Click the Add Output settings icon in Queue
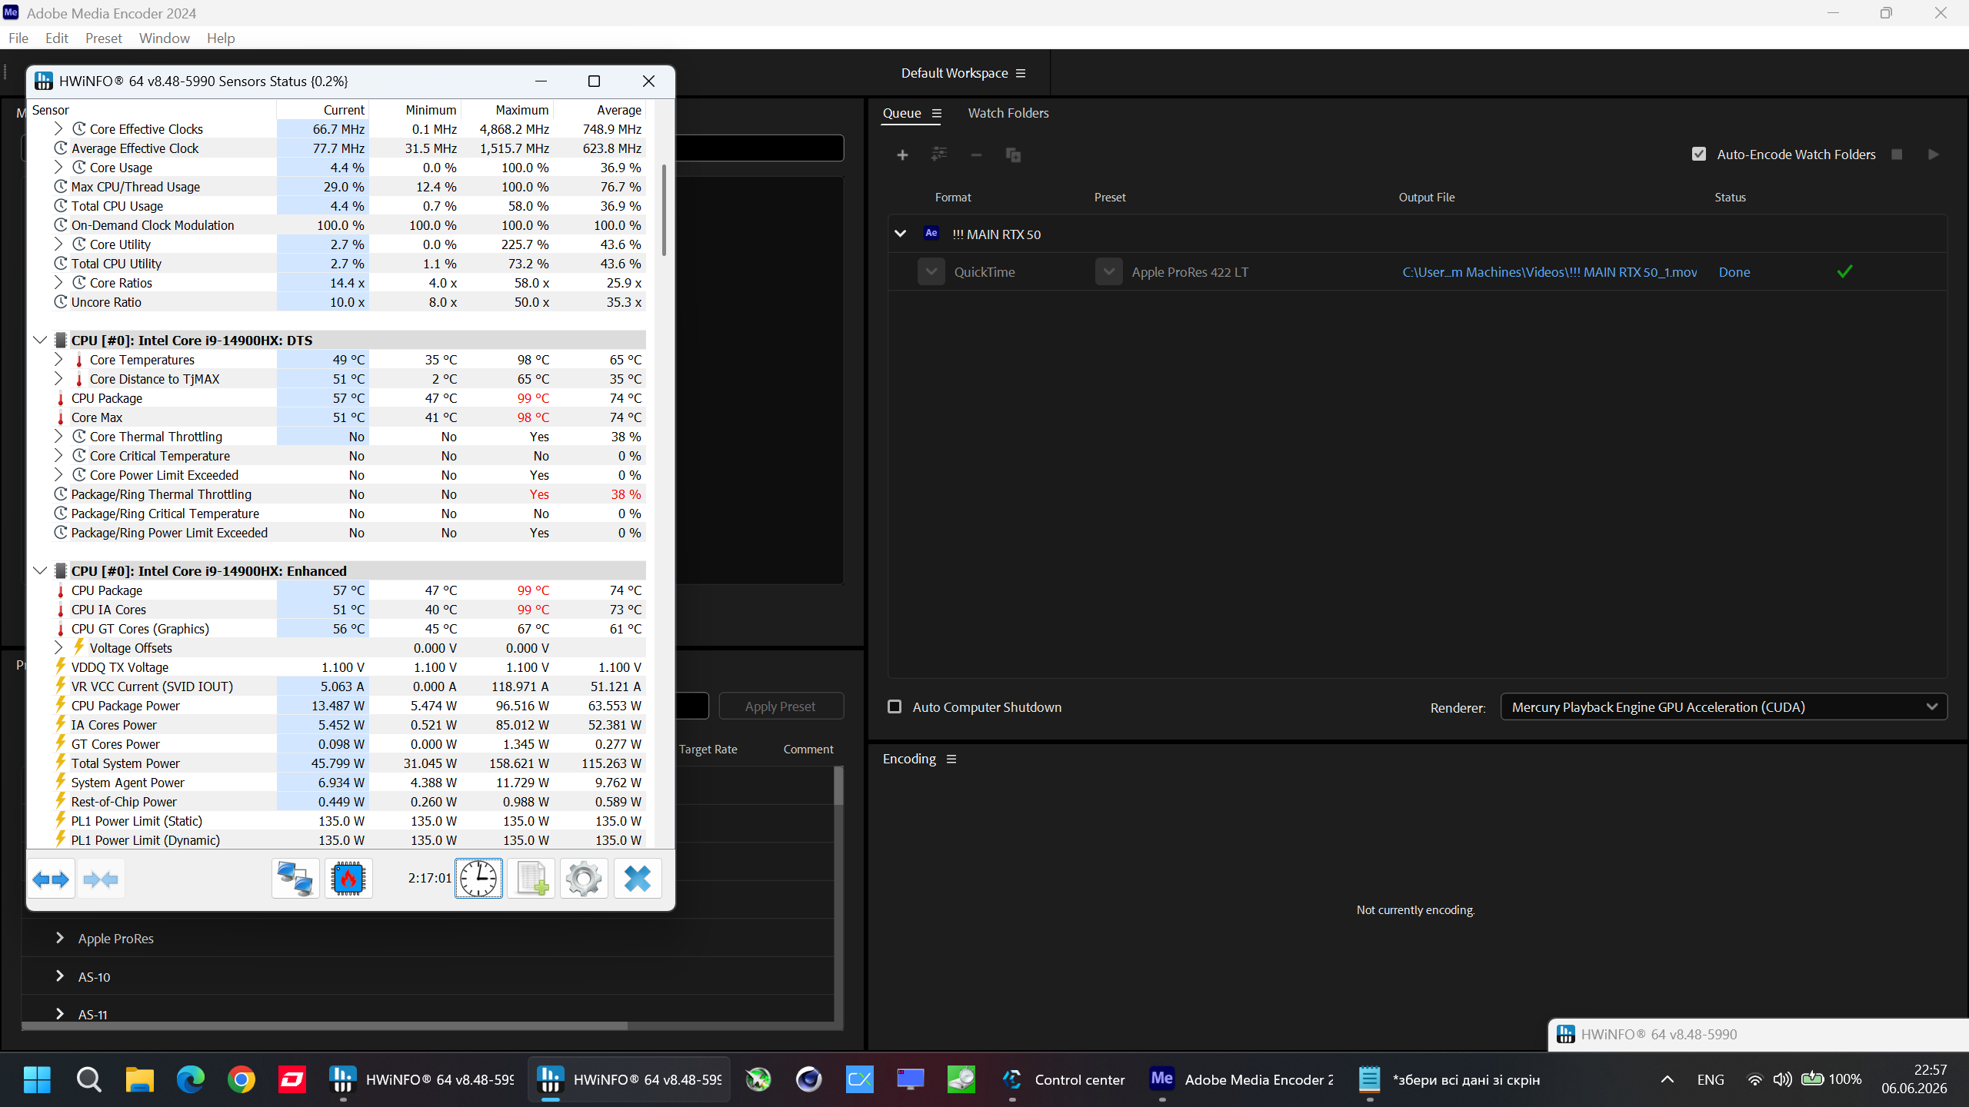Image resolution: width=1969 pixels, height=1107 pixels. point(939,155)
